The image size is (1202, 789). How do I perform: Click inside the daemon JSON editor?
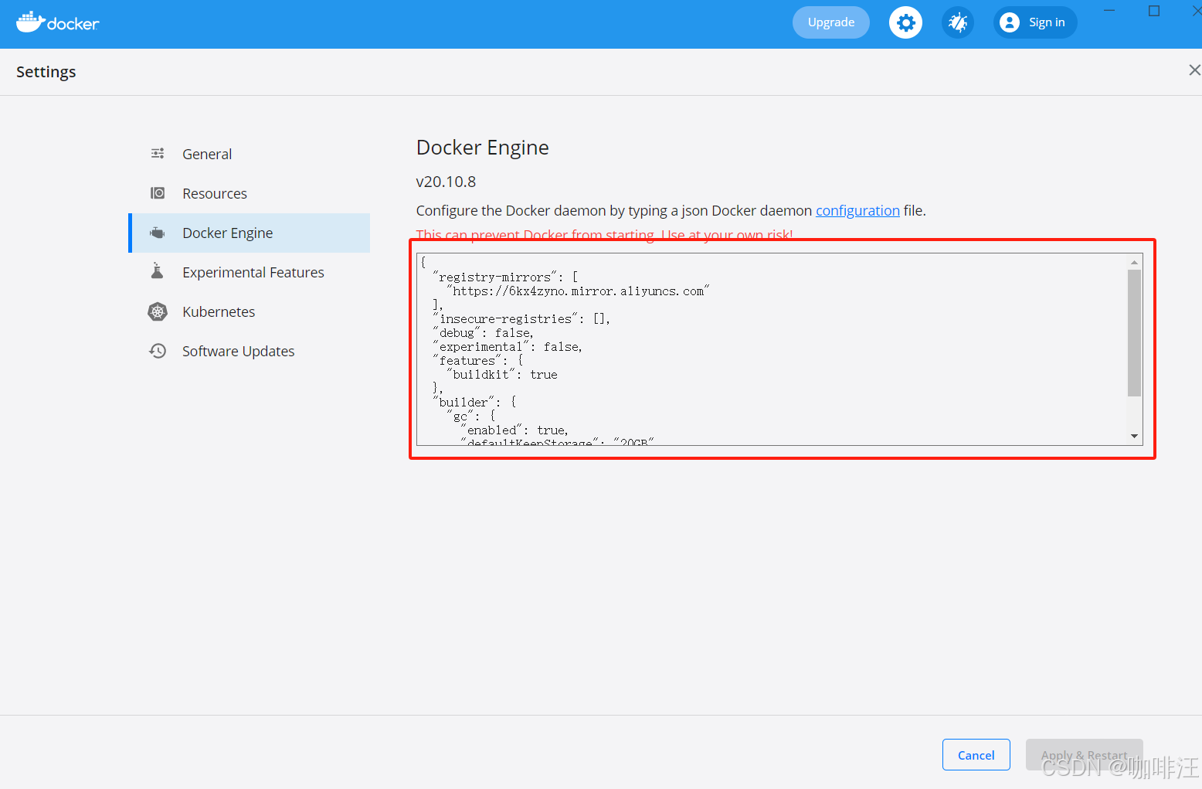[772, 349]
